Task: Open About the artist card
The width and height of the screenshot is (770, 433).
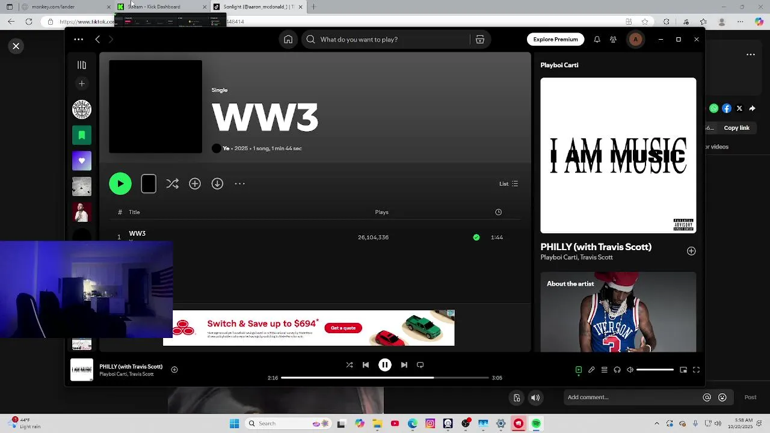Action: pos(618,312)
